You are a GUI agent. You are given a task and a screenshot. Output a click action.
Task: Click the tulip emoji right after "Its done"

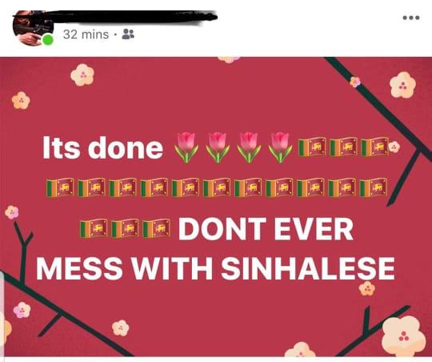click(186, 147)
